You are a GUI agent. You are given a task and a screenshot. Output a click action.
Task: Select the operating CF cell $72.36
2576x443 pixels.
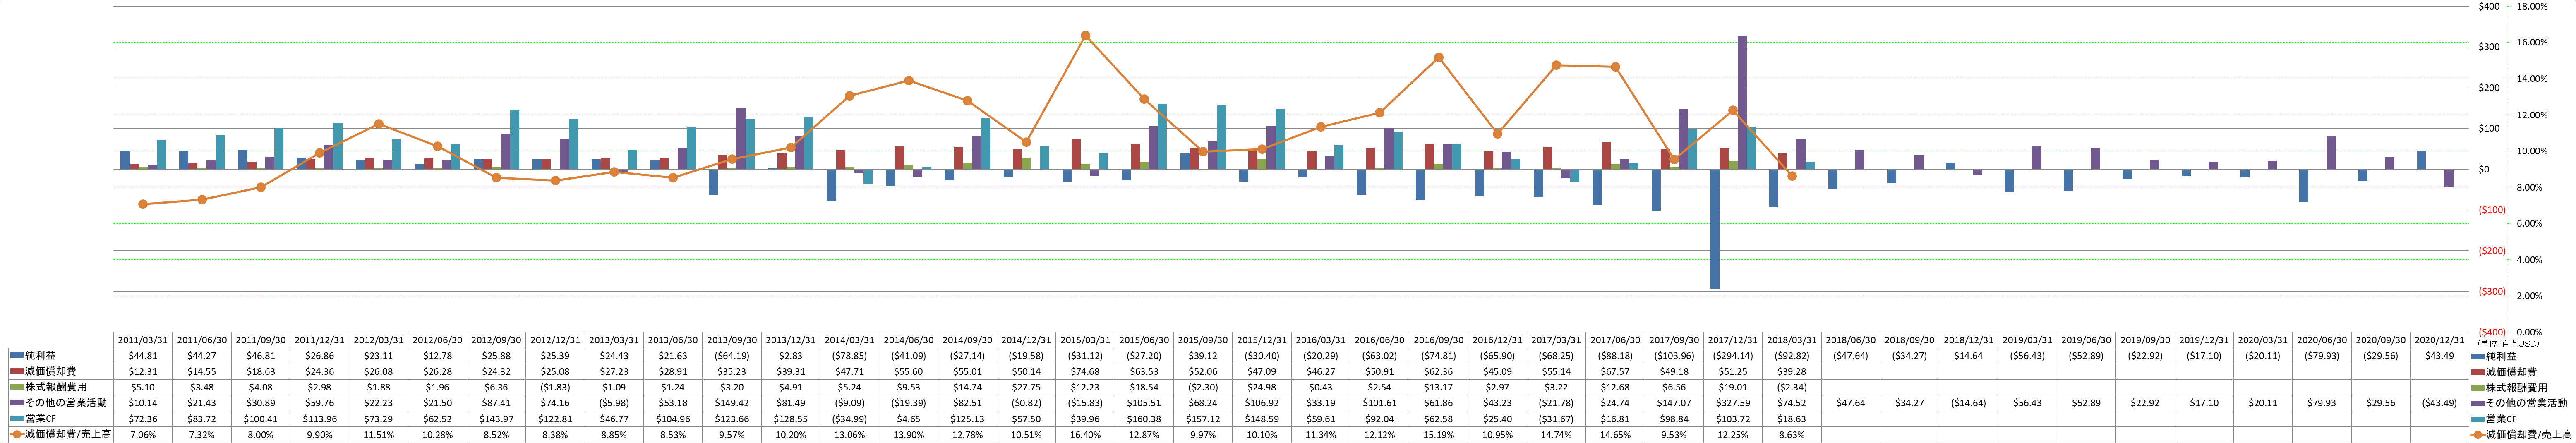(x=143, y=419)
